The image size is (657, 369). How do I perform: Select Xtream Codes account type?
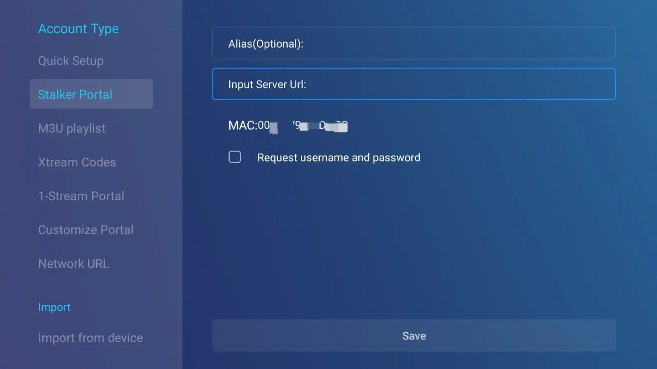[x=77, y=162]
